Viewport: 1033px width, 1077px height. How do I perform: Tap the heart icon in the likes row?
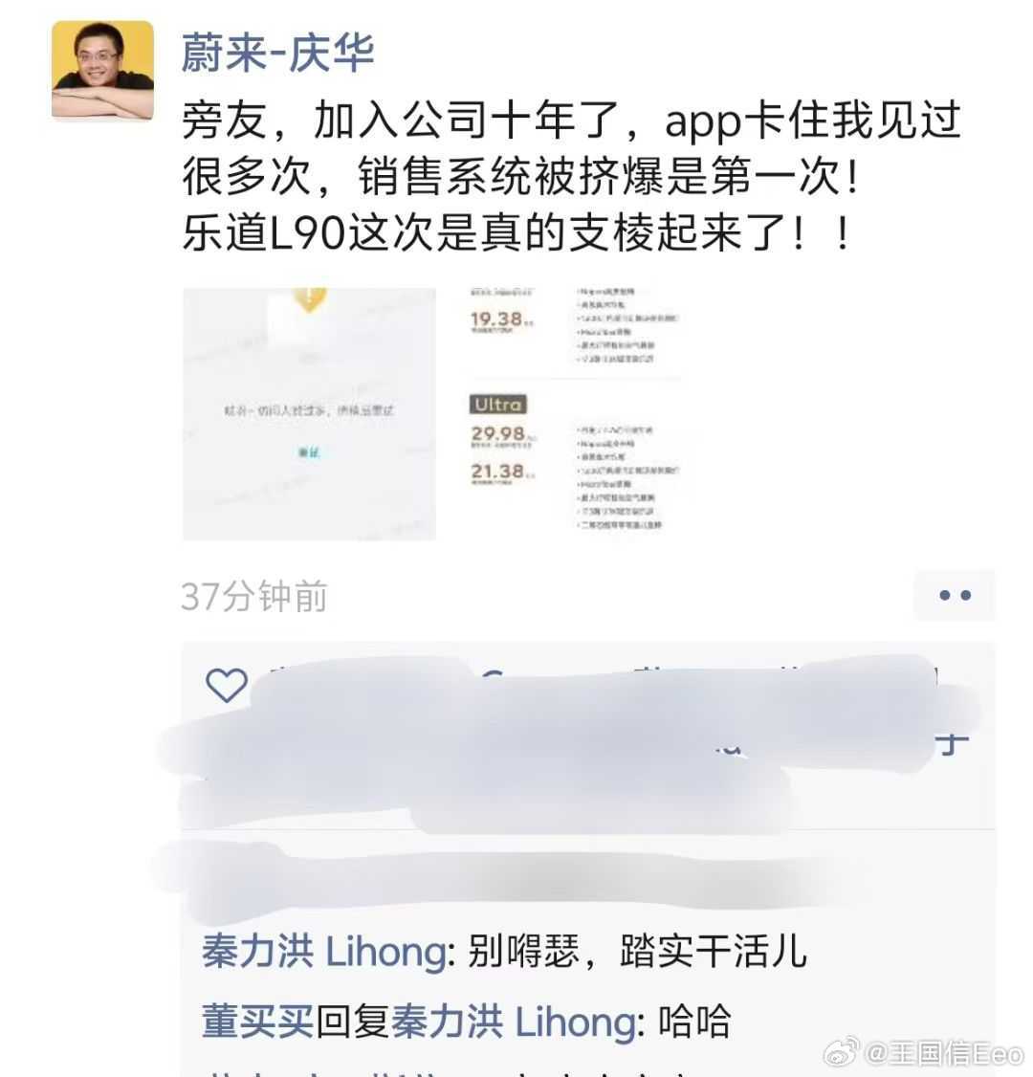point(227,685)
